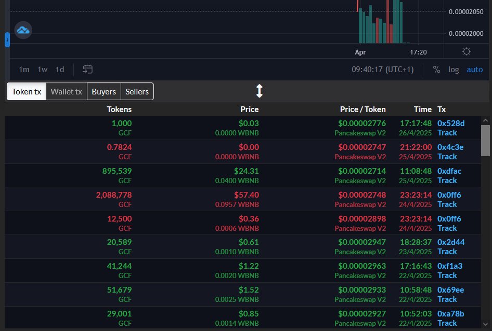Viewport: 492px width, 331px height.
Task: Track wallet of the $57.40 trade
Action: click(447, 204)
